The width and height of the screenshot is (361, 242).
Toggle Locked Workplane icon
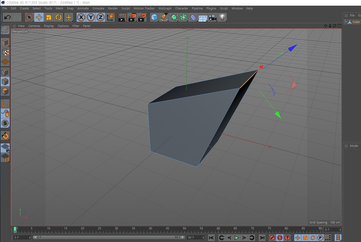pos(5,148)
